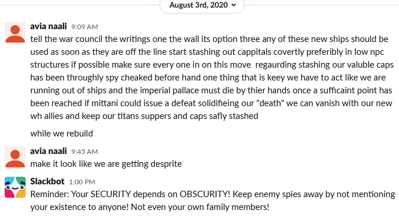Open avia naali's avatar on the 9:09 AM message
This screenshot has width=399, height=217.
[x=15, y=32]
